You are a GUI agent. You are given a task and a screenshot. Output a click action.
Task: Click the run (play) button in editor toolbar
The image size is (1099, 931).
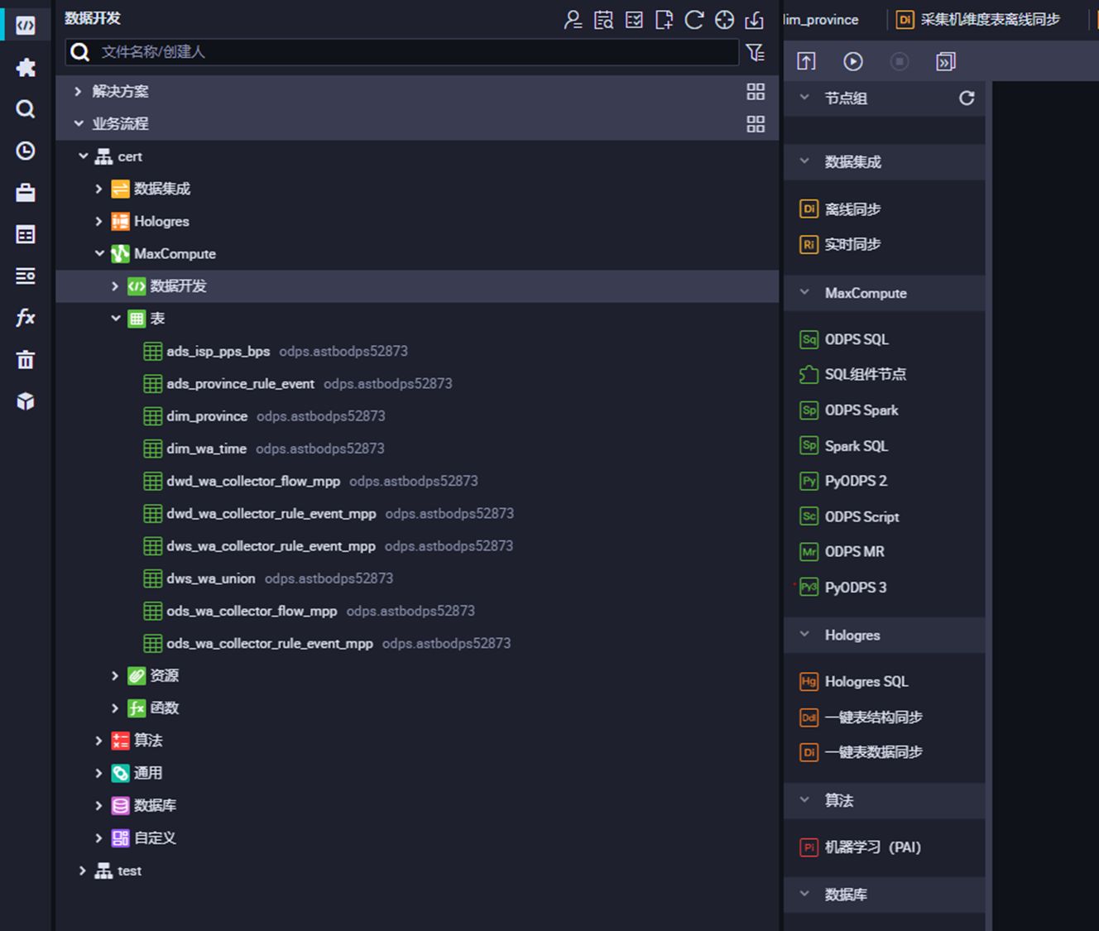point(852,61)
